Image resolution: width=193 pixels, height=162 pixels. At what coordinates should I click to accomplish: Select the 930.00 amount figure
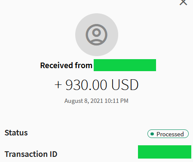tap(86, 85)
